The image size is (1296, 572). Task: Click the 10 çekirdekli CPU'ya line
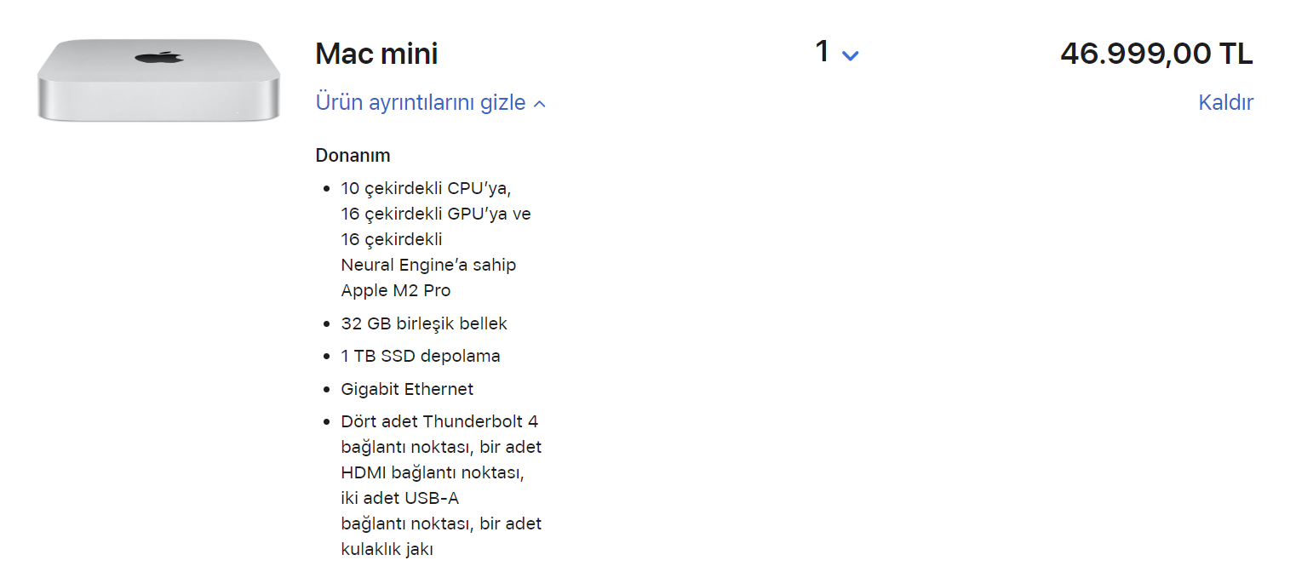(426, 188)
